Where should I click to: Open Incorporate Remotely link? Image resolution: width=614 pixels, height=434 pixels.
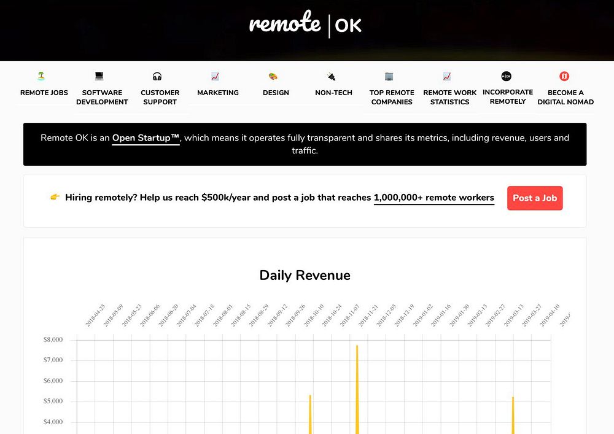click(x=508, y=96)
